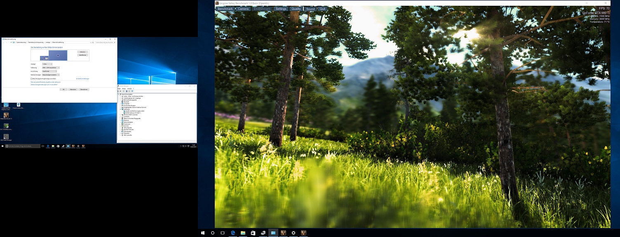Click link to resize text and other elements
This screenshot has width=620, height=237.
[45, 82]
